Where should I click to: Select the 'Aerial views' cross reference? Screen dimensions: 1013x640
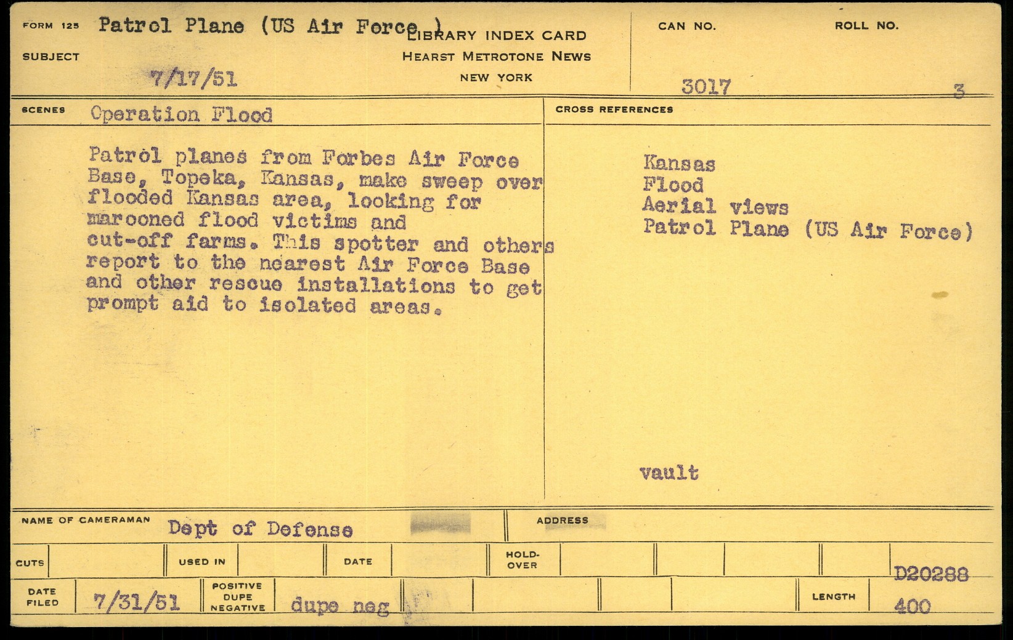tap(715, 207)
